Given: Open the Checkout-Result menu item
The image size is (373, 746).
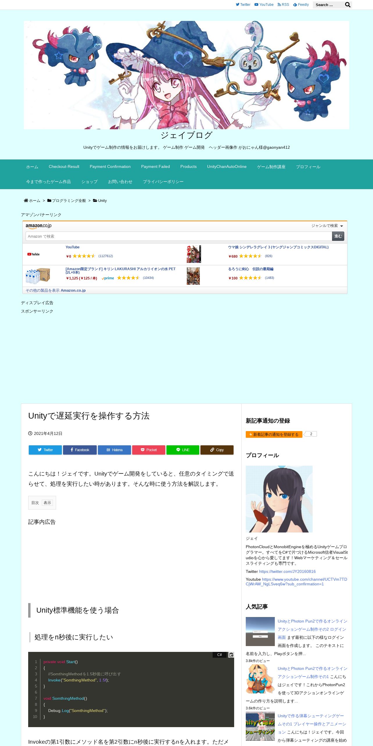Looking at the screenshot, I should point(64,167).
